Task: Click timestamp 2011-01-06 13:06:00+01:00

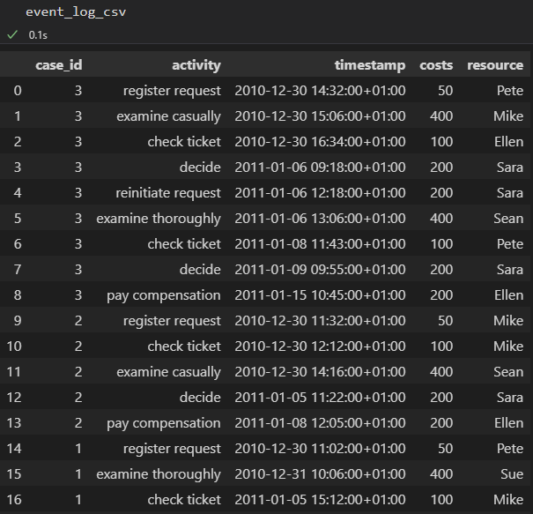Action: click(x=320, y=219)
